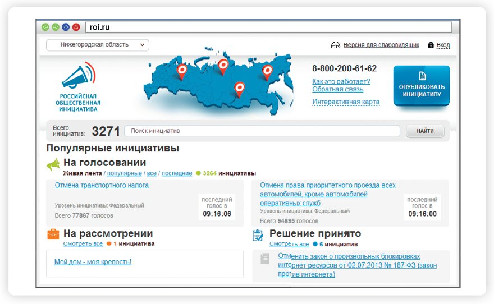This screenshot has width=494, height=304.
Task: Open Отмена транспортного налога initiative
Action: coord(102,185)
